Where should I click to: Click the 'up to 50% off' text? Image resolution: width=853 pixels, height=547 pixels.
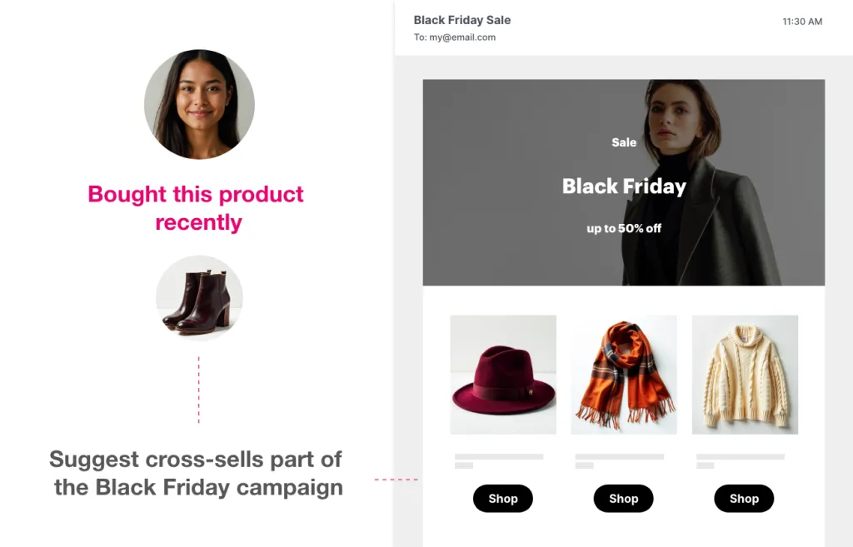(x=624, y=228)
